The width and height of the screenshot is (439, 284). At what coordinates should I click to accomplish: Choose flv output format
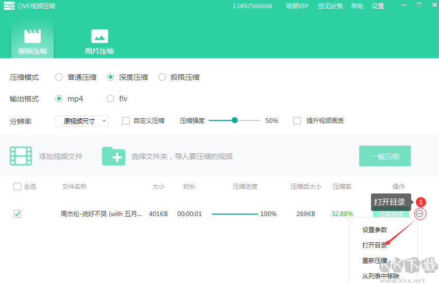coord(111,99)
